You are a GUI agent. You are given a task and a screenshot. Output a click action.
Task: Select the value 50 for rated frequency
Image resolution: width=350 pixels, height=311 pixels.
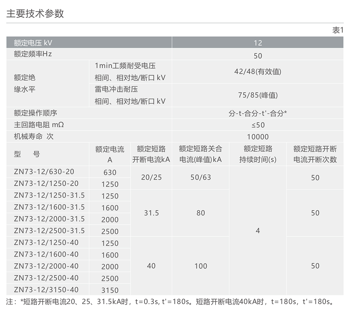pyautogui.click(x=258, y=55)
